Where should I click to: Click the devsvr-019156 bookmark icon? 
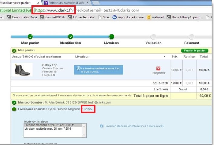coord(42,17)
